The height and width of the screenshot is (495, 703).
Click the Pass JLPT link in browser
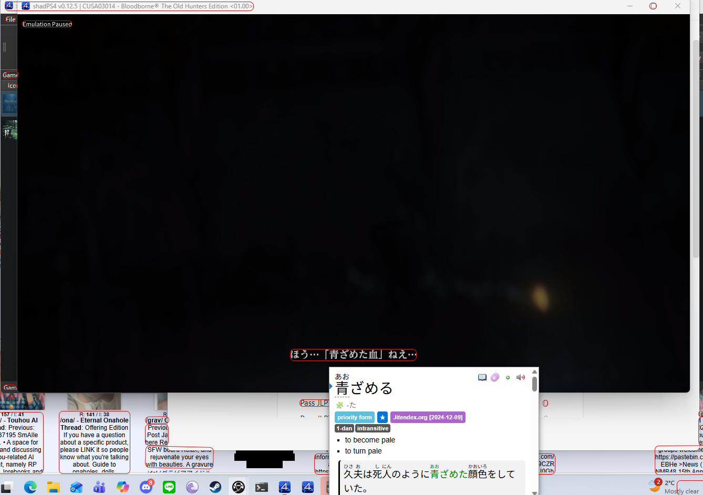tap(314, 403)
